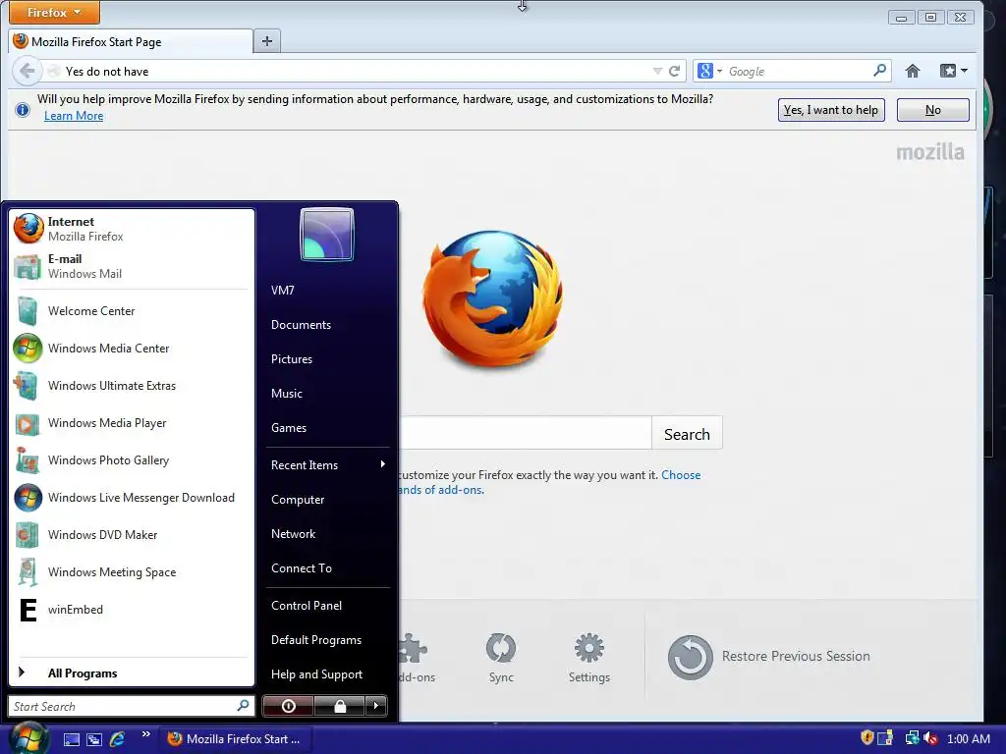Click Restore Previous Session
This screenshot has height=754, width=1006.
(x=768, y=657)
